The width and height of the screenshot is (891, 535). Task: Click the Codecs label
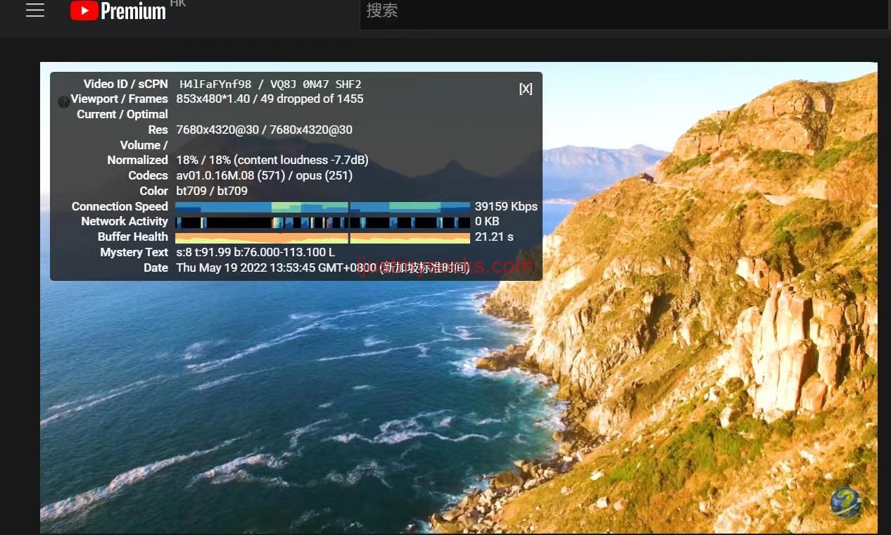148,176
